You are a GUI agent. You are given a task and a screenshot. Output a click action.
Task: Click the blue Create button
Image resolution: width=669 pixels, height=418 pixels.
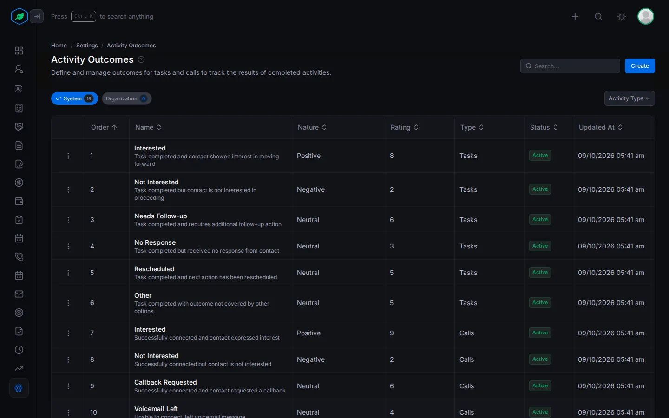pos(640,66)
